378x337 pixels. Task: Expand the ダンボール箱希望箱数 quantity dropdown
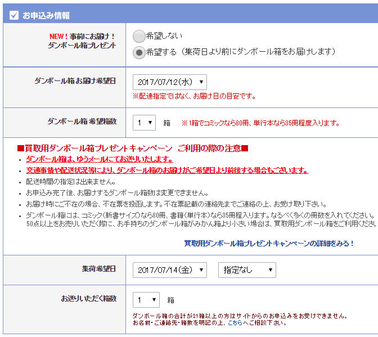pos(145,122)
